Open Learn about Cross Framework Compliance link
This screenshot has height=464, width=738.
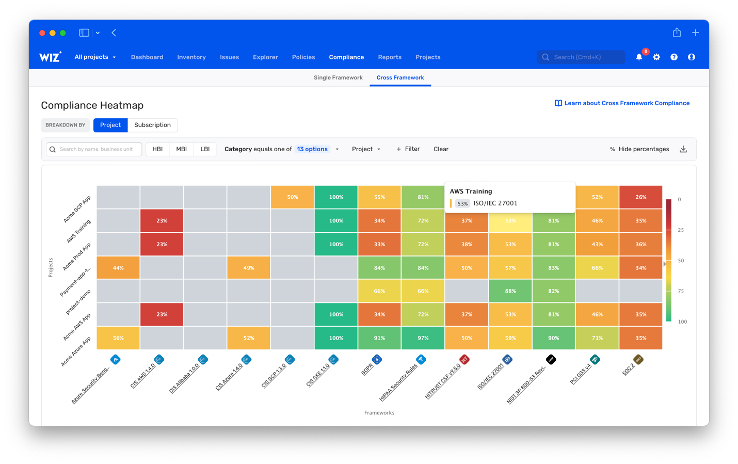click(x=627, y=103)
